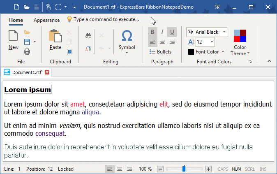Toggle Italic formatting
This screenshot has width=277, height=174.
[x=162, y=32]
